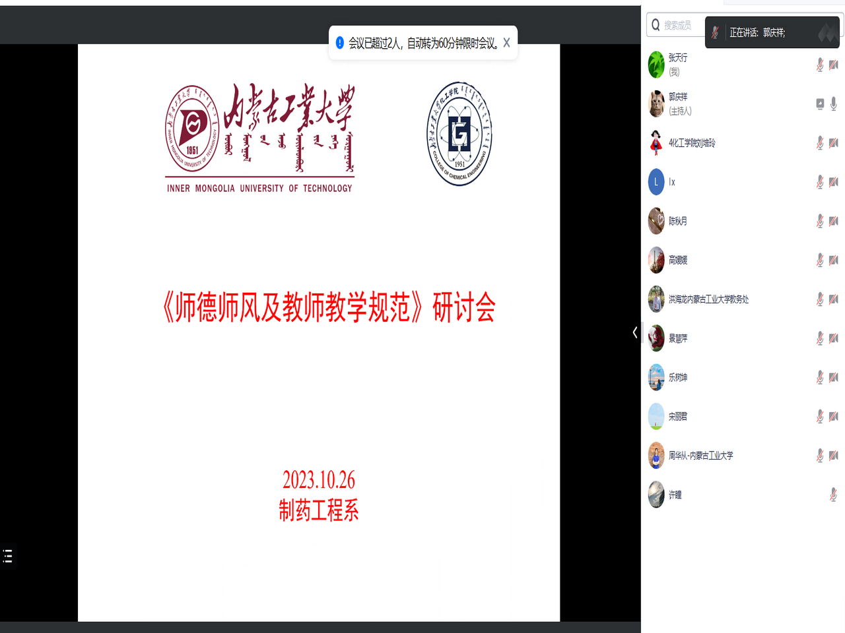
Task: Click the 正在讲话: 郭庆祥 speaking indicator
Action: tap(757, 32)
